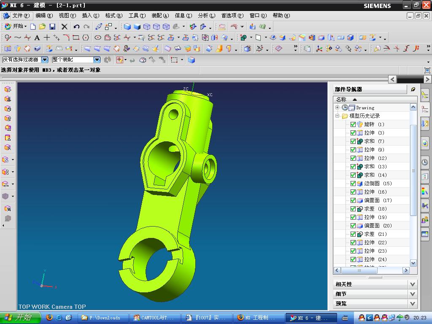The image size is (432, 324).
Task: Uncheck the 旋转 (1) feature checkbox
Action: [x=353, y=124]
